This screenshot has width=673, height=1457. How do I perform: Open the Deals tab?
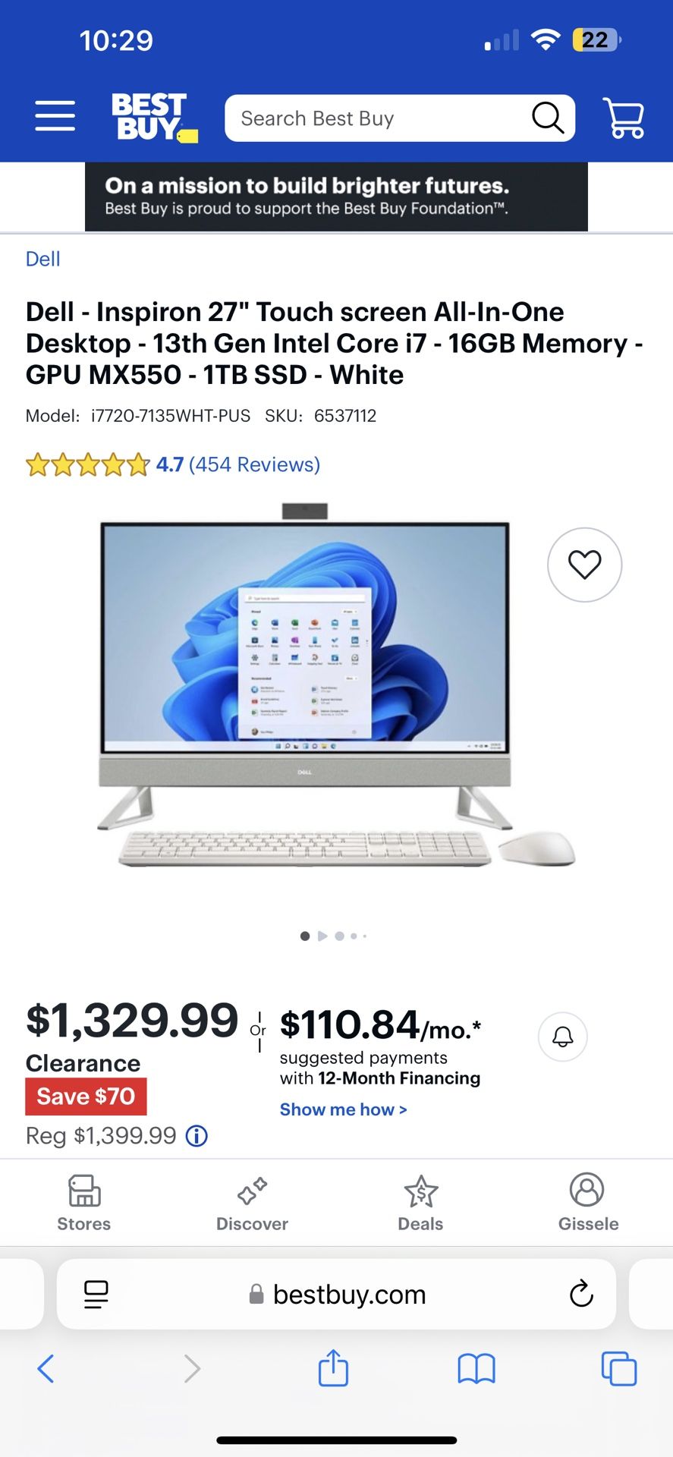pyautogui.click(x=420, y=1203)
